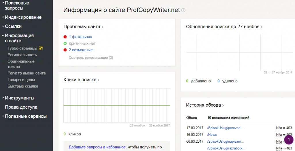Click the Turbo pages rocket icon
Viewport: 295px width, 151px height.
[x=41, y=48]
